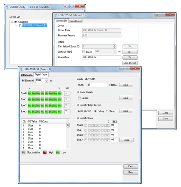Check Byte2 bit 0 counter clear box

point(109,135)
